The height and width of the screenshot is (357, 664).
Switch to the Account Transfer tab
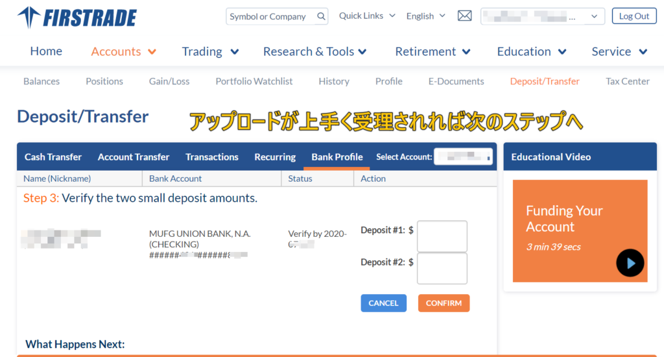134,157
